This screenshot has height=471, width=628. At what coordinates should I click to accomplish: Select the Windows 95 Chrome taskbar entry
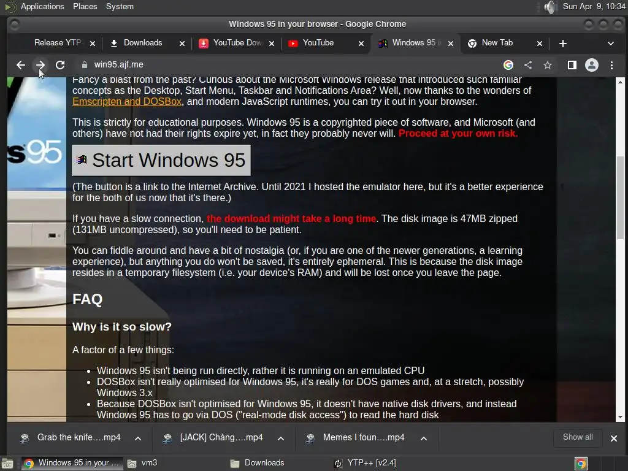coord(71,464)
